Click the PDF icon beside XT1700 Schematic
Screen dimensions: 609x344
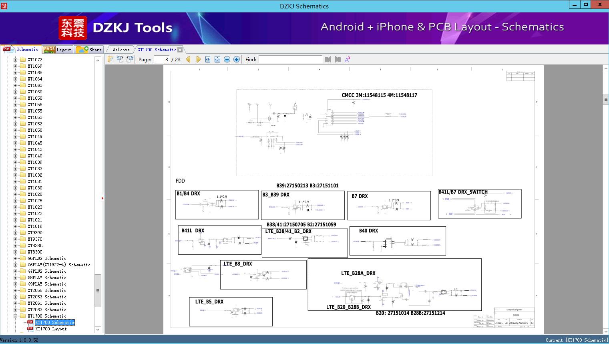tap(30, 322)
